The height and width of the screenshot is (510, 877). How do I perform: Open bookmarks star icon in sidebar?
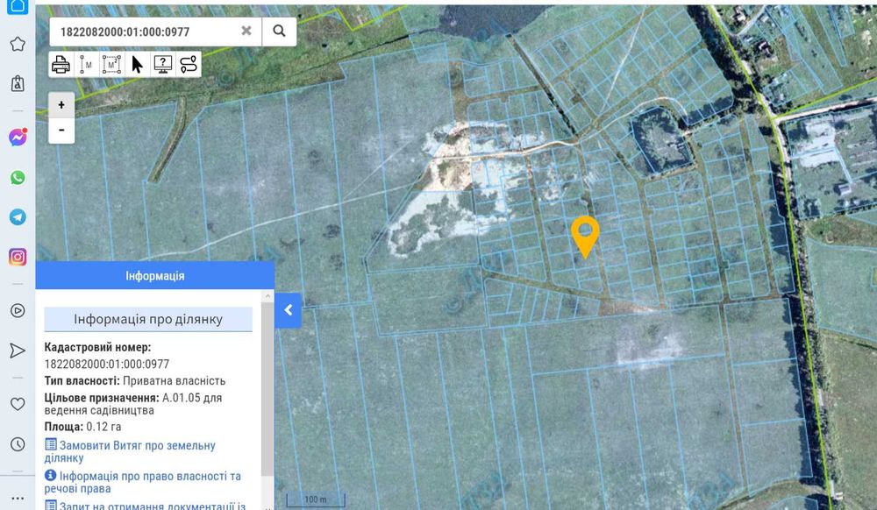tap(18, 44)
